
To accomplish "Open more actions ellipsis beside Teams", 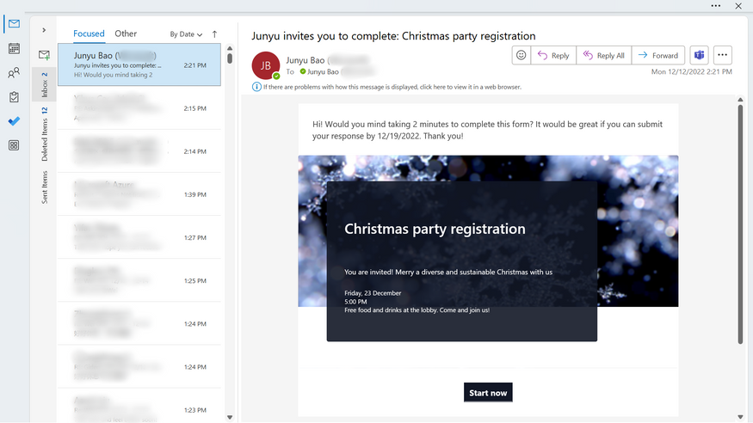I will 723,55.
